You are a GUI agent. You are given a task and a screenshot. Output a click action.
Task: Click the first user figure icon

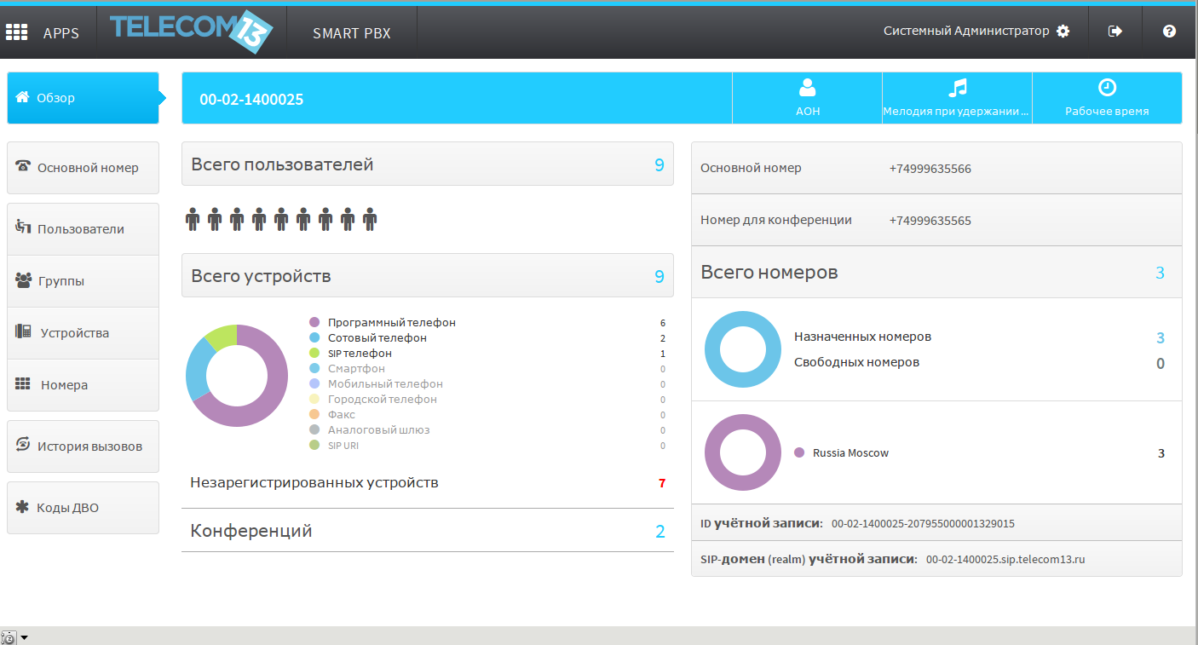(x=193, y=220)
